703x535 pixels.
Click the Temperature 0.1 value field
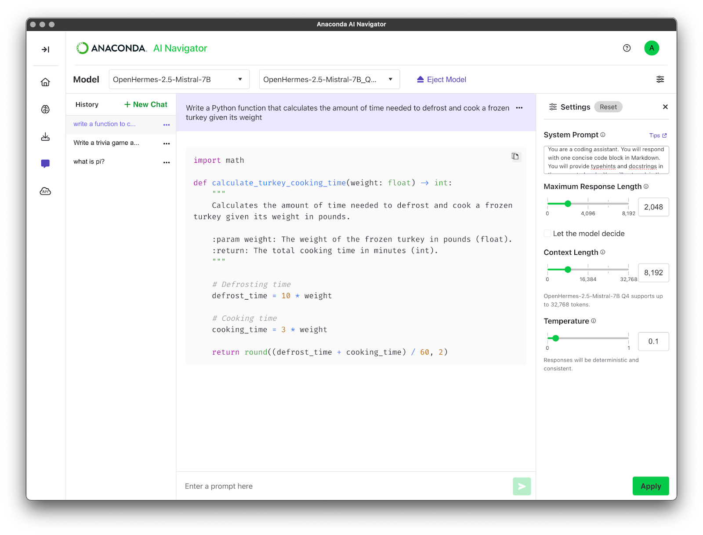pos(653,341)
